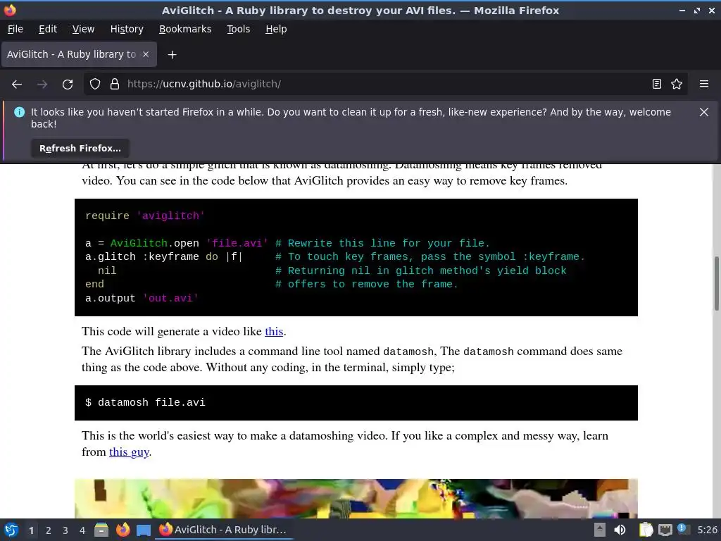721x541 pixels.
Task: Open the View menu
Action: coord(83,29)
